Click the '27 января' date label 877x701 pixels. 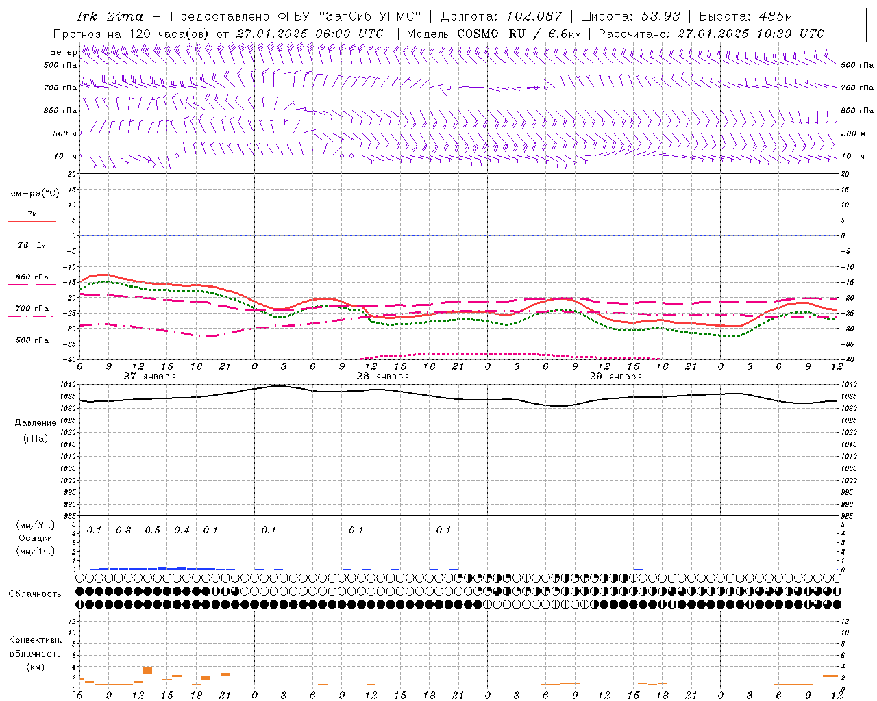(150, 377)
